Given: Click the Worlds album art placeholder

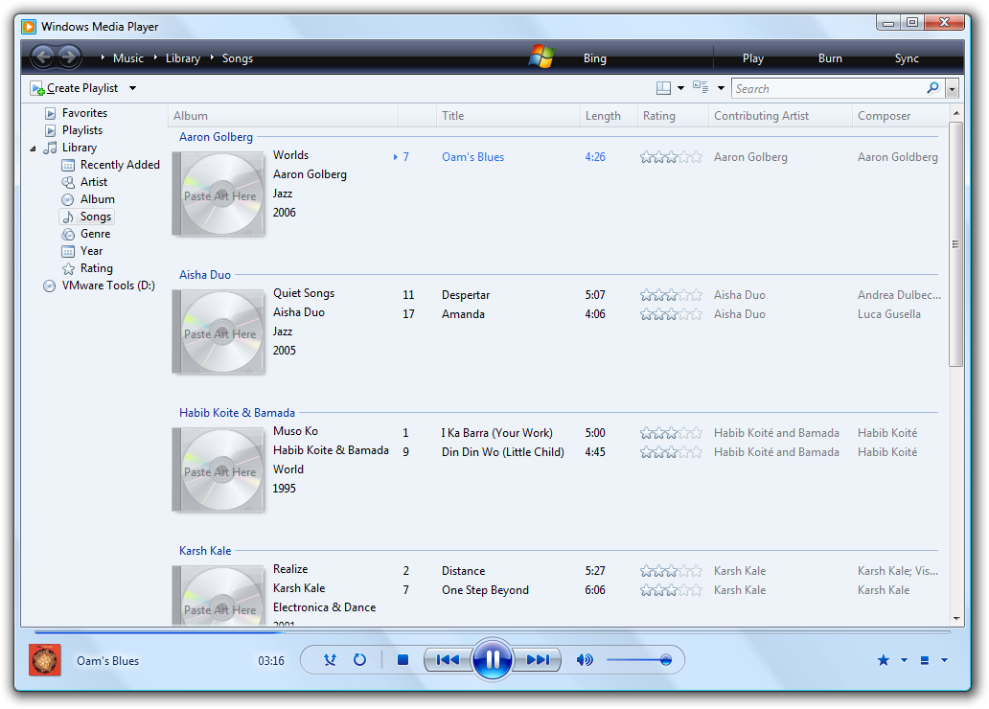Looking at the screenshot, I should (218, 194).
